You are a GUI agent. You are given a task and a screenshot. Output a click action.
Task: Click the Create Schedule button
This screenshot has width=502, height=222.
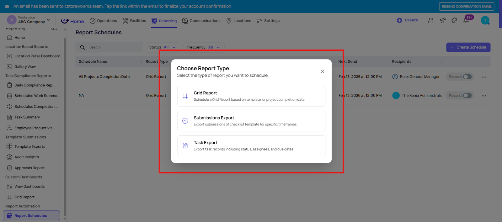(x=468, y=47)
